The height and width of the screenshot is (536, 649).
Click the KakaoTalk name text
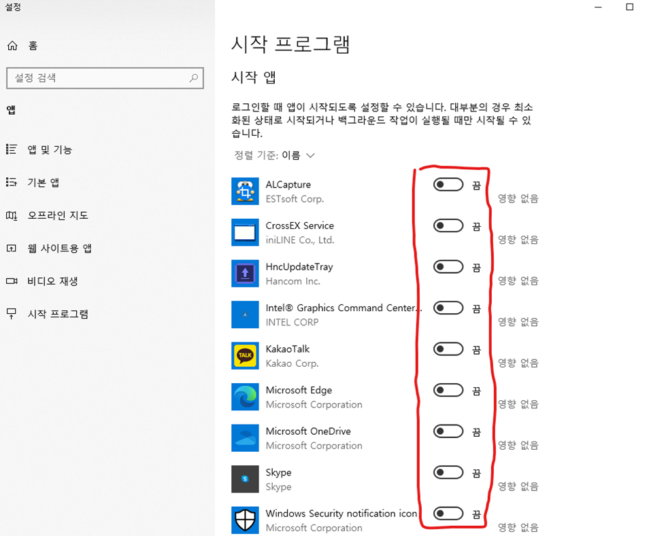pyautogui.click(x=288, y=349)
